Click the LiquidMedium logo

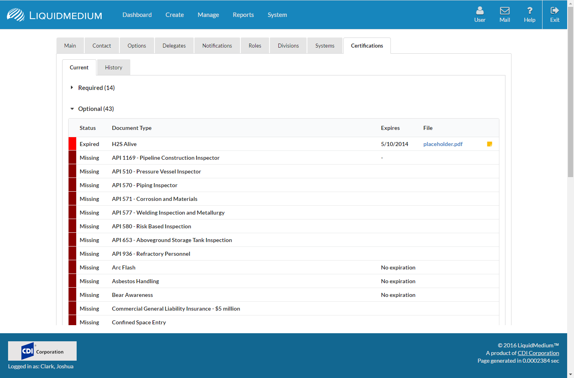coord(54,15)
